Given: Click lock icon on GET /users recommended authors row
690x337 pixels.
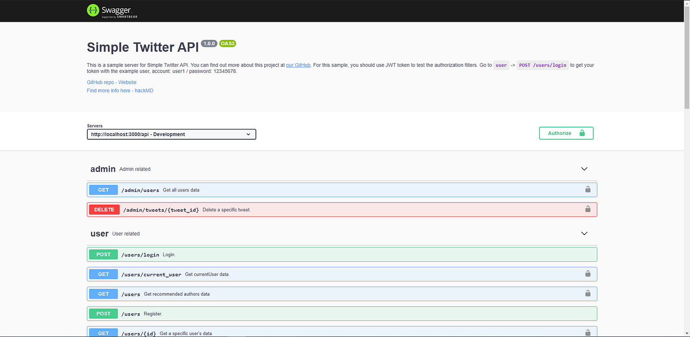Looking at the screenshot, I should [x=587, y=294].
